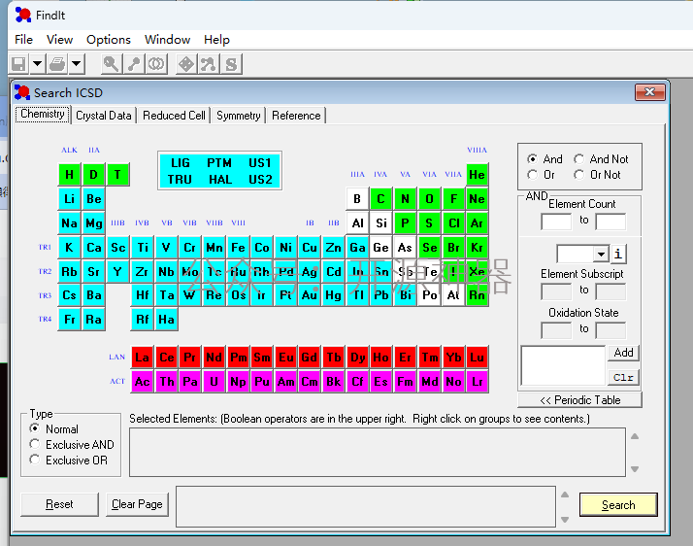Open the save button dropdown arrow
693x546 pixels.
tap(38, 64)
